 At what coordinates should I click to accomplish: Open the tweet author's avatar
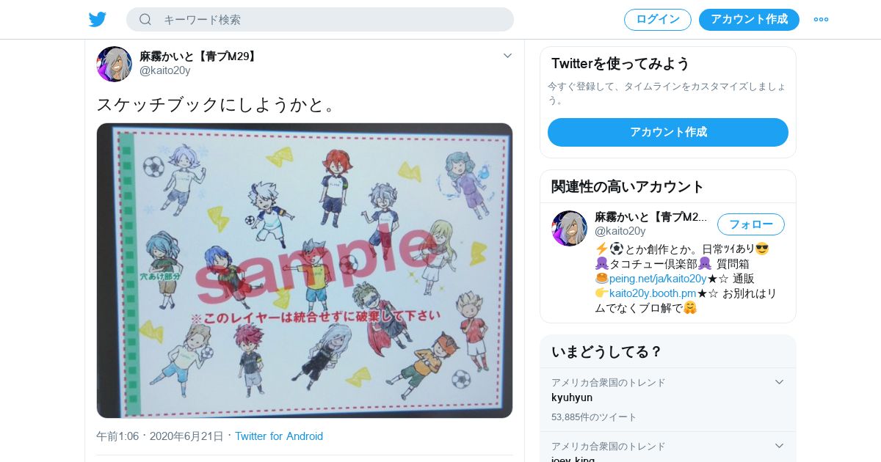click(114, 64)
